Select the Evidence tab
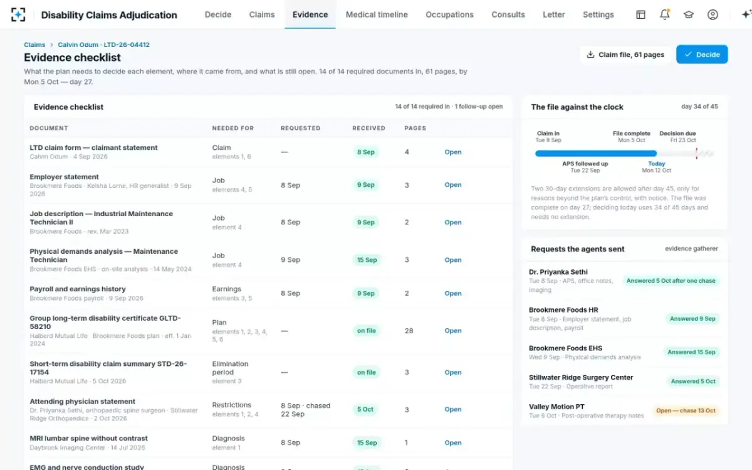The image size is (752, 470). (x=310, y=14)
